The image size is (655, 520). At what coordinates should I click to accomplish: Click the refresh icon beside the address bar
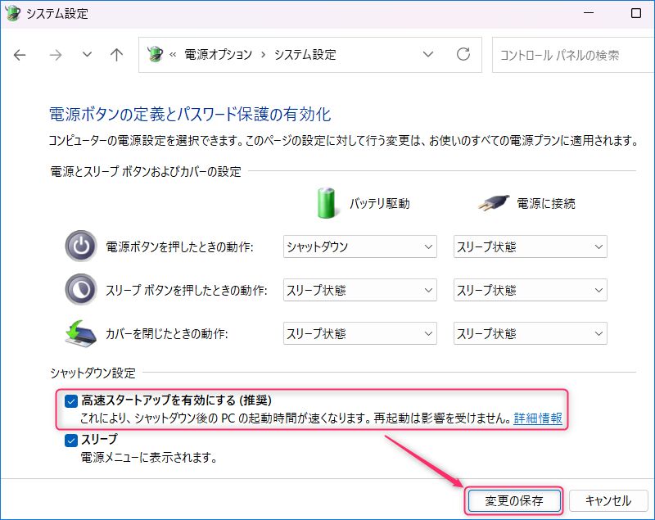click(x=463, y=55)
